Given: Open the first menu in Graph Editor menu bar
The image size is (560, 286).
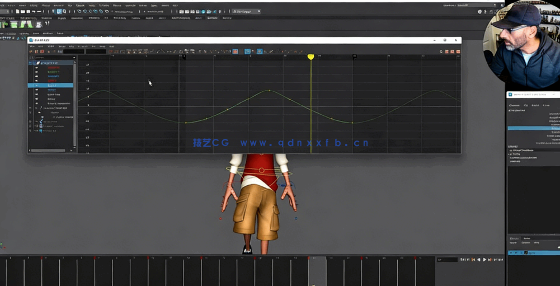Looking at the screenshot, I should click(x=32, y=46).
